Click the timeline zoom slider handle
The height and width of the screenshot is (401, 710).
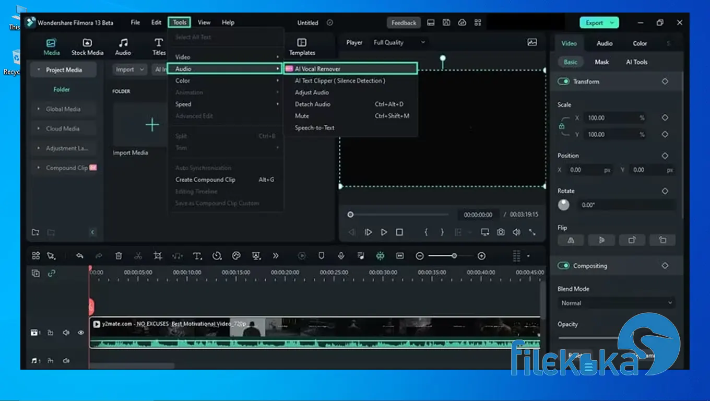click(454, 256)
